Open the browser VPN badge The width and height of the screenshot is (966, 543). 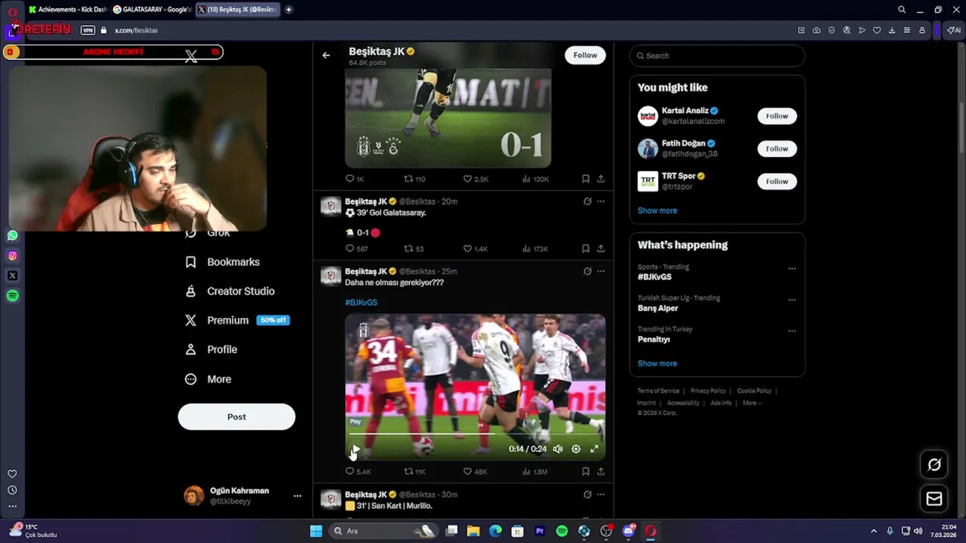tap(88, 30)
